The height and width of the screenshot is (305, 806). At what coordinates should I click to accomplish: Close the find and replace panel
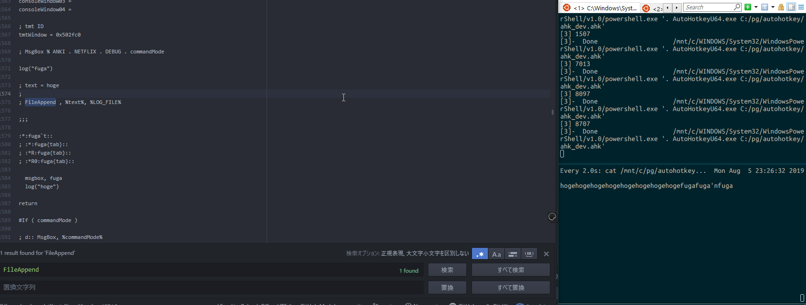[x=546, y=254]
